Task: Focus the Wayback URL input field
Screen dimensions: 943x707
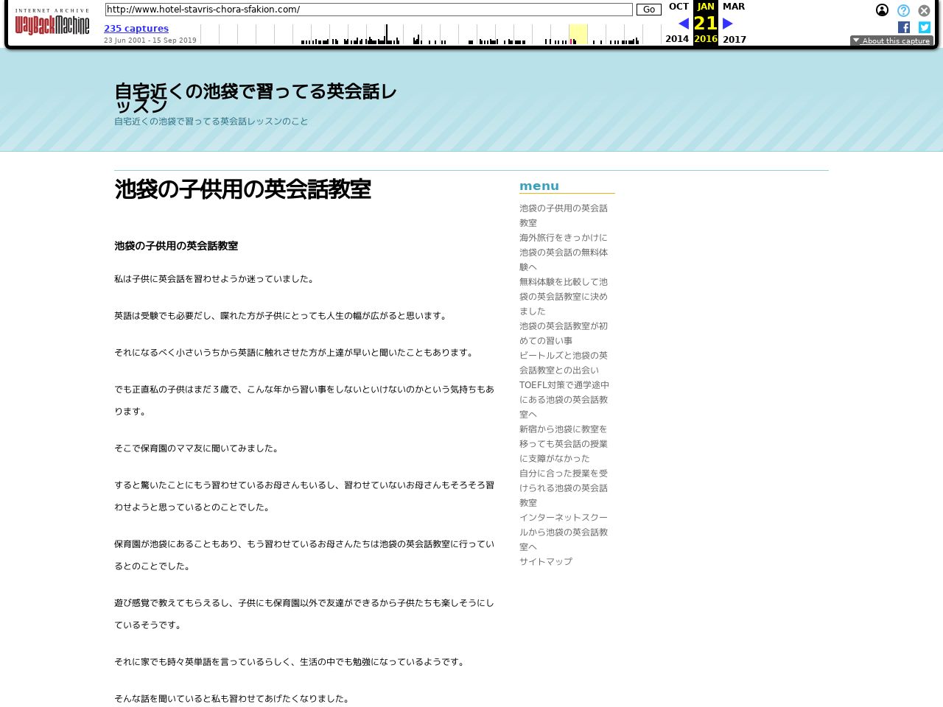Action: (368, 10)
